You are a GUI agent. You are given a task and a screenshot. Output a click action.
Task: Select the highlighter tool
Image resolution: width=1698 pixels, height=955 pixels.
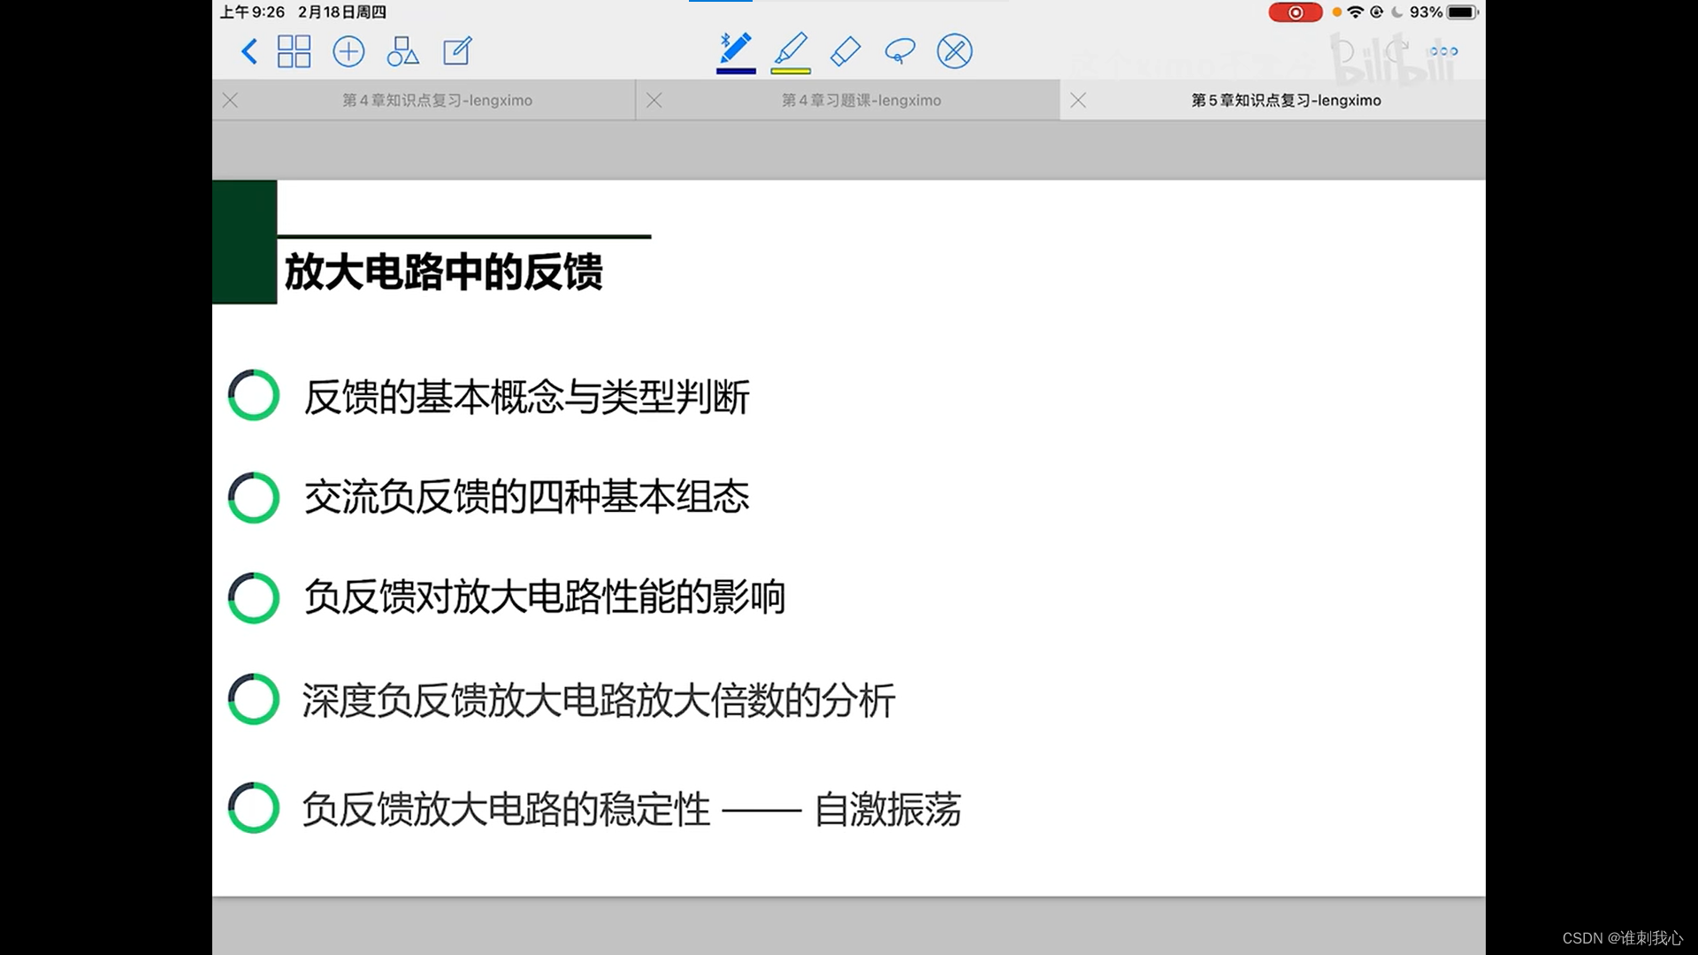[791, 48]
